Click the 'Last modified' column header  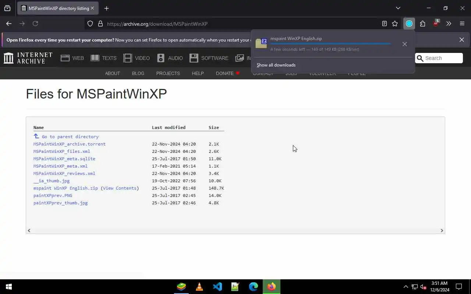pos(169,128)
